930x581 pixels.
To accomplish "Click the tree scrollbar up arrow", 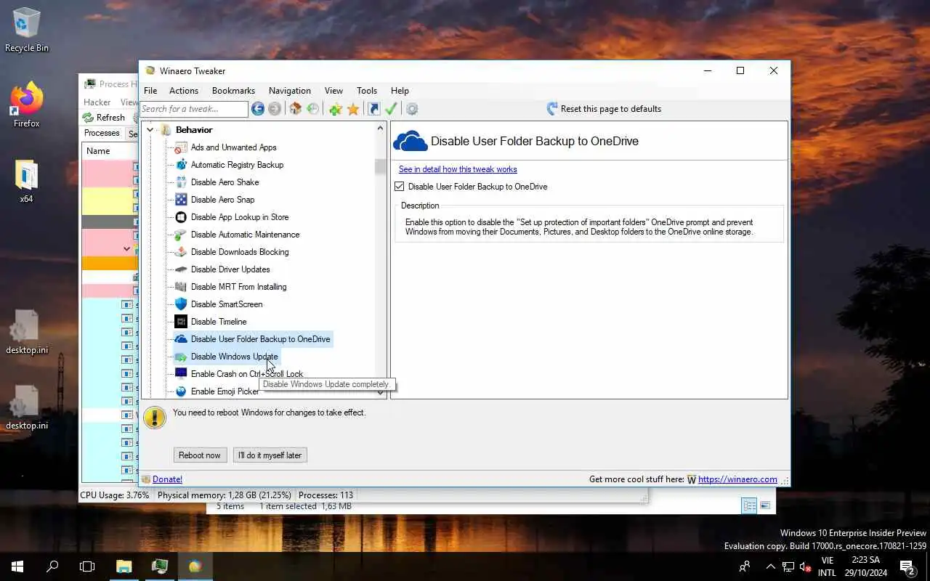I will pos(380,129).
